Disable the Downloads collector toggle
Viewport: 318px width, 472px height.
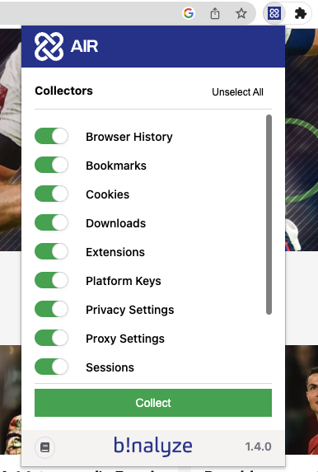(51, 222)
